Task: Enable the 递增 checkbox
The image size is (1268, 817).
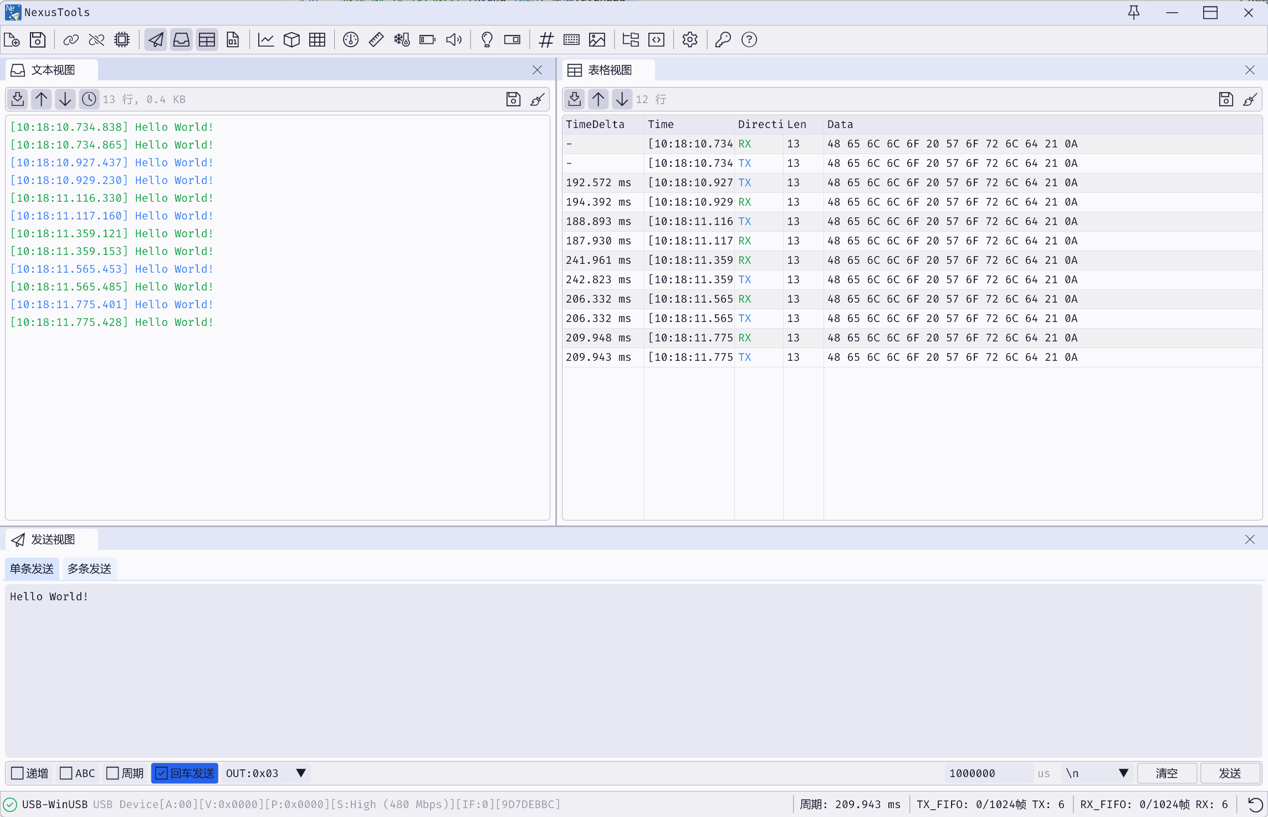Action: 18,773
